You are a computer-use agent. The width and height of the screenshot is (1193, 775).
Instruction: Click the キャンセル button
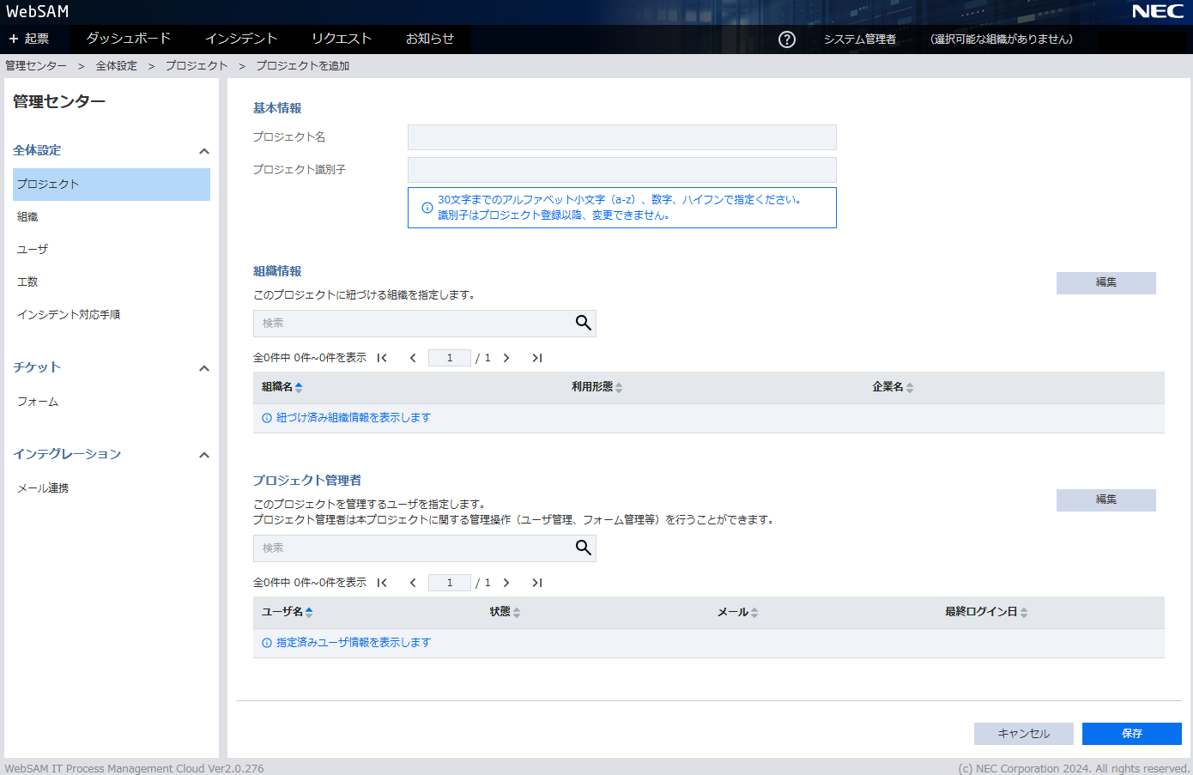click(1023, 734)
